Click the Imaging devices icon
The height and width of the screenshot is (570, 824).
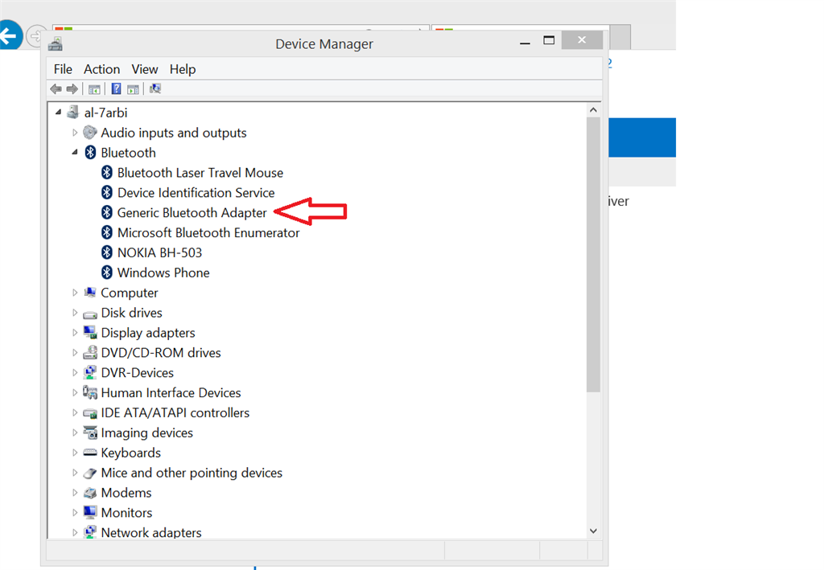90,433
